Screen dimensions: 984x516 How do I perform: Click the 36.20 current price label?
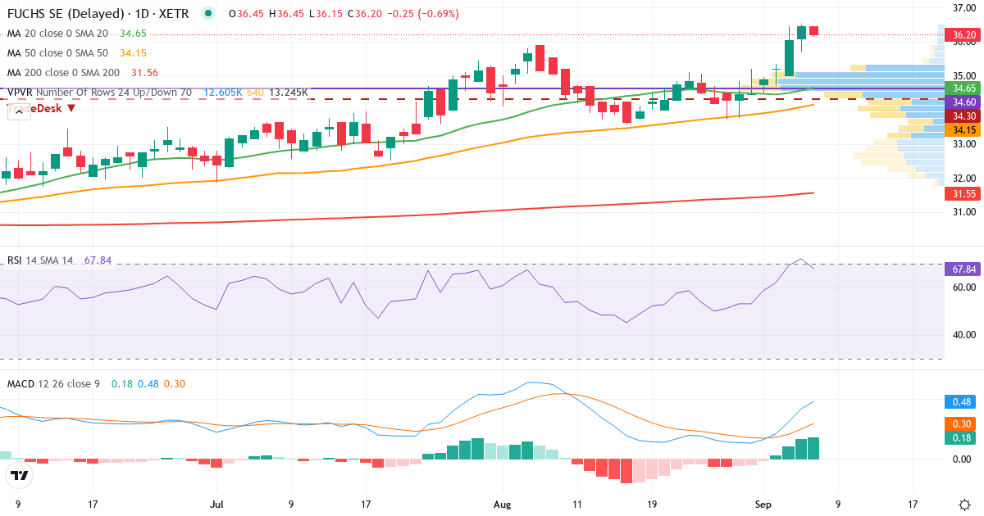pyautogui.click(x=961, y=35)
